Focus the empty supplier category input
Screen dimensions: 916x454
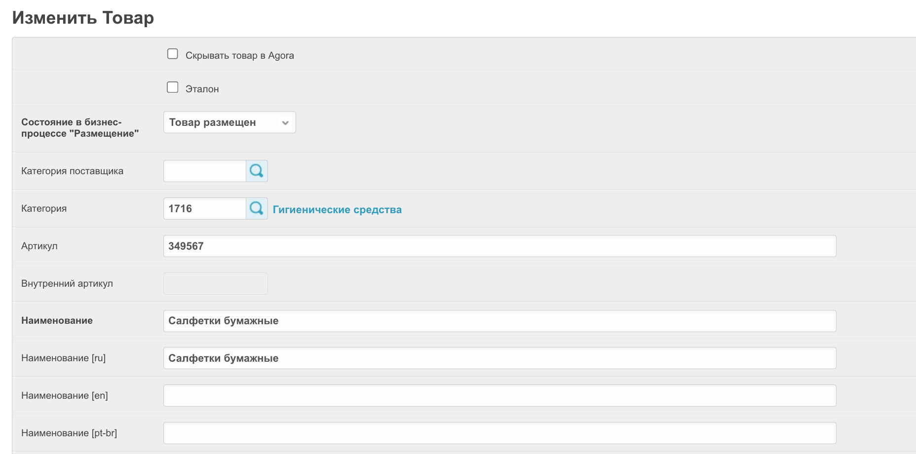click(x=205, y=171)
